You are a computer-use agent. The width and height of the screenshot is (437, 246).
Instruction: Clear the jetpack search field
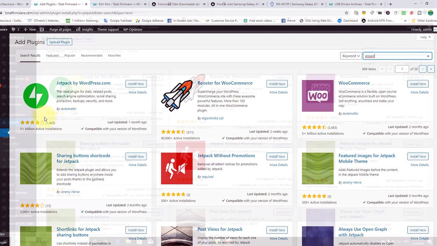coord(428,56)
